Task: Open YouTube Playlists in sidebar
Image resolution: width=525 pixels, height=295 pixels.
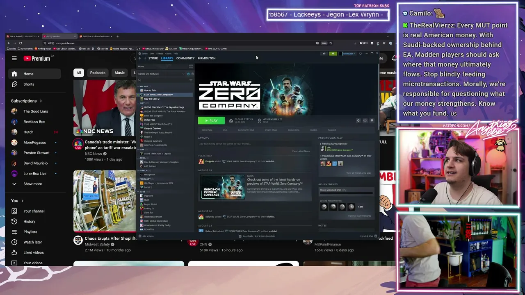Action: coord(34,232)
